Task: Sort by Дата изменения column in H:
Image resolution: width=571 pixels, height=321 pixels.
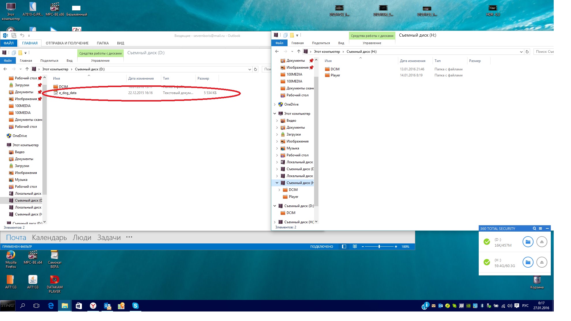Action: (412, 61)
